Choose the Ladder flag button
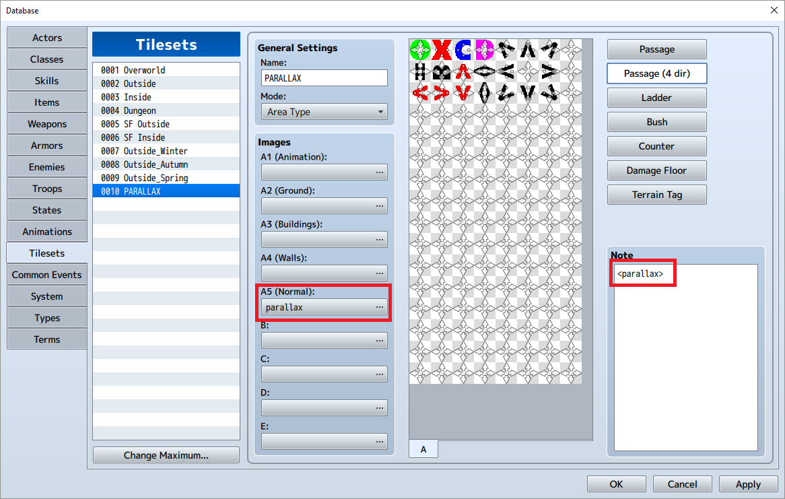Screen dimensions: 785x499 point(657,98)
